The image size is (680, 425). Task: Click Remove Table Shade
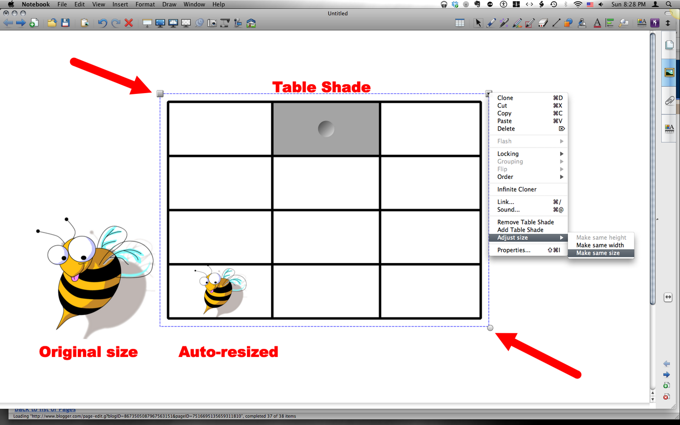point(526,222)
